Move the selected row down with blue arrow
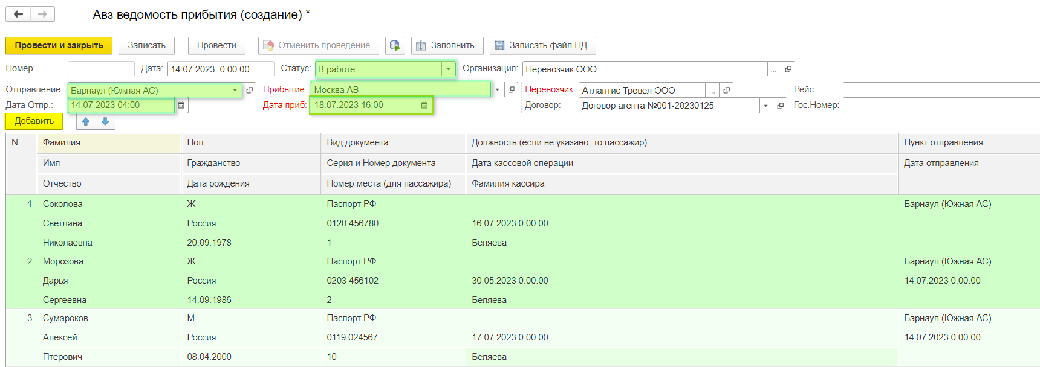The image size is (1040, 367). click(x=105, y=121)
